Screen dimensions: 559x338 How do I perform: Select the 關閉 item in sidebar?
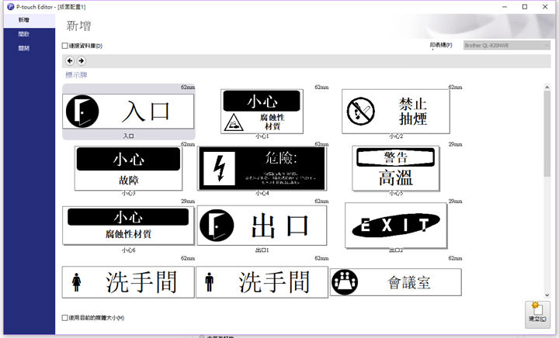[x=24, y=48]
